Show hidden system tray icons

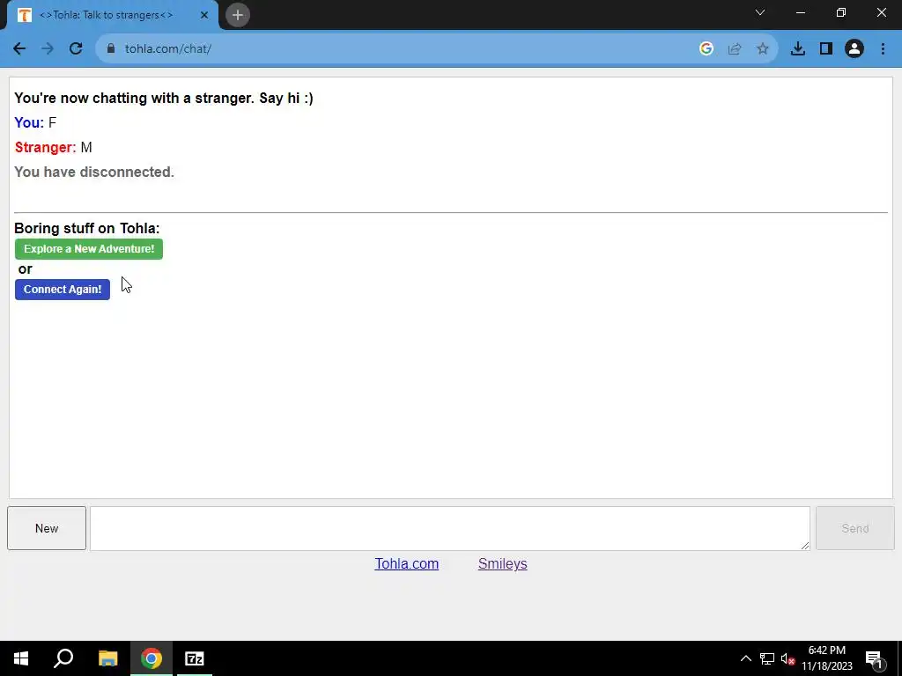[x=745, y=658]
